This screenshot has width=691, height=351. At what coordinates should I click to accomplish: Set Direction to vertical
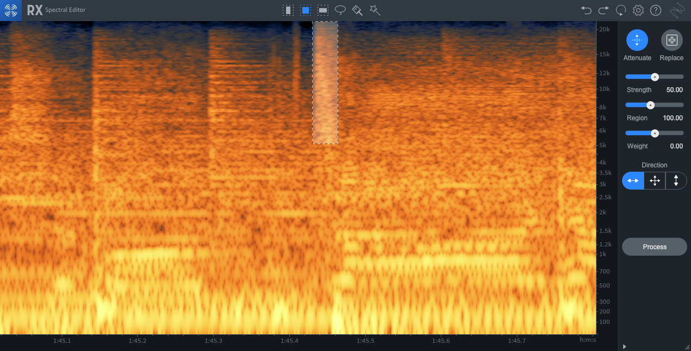tap(676, 181)
